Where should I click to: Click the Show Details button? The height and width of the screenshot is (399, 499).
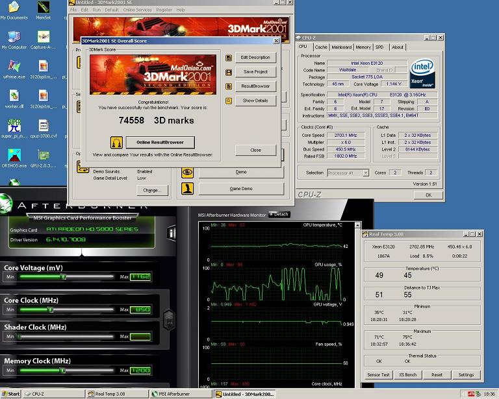(x=255, y=101)
